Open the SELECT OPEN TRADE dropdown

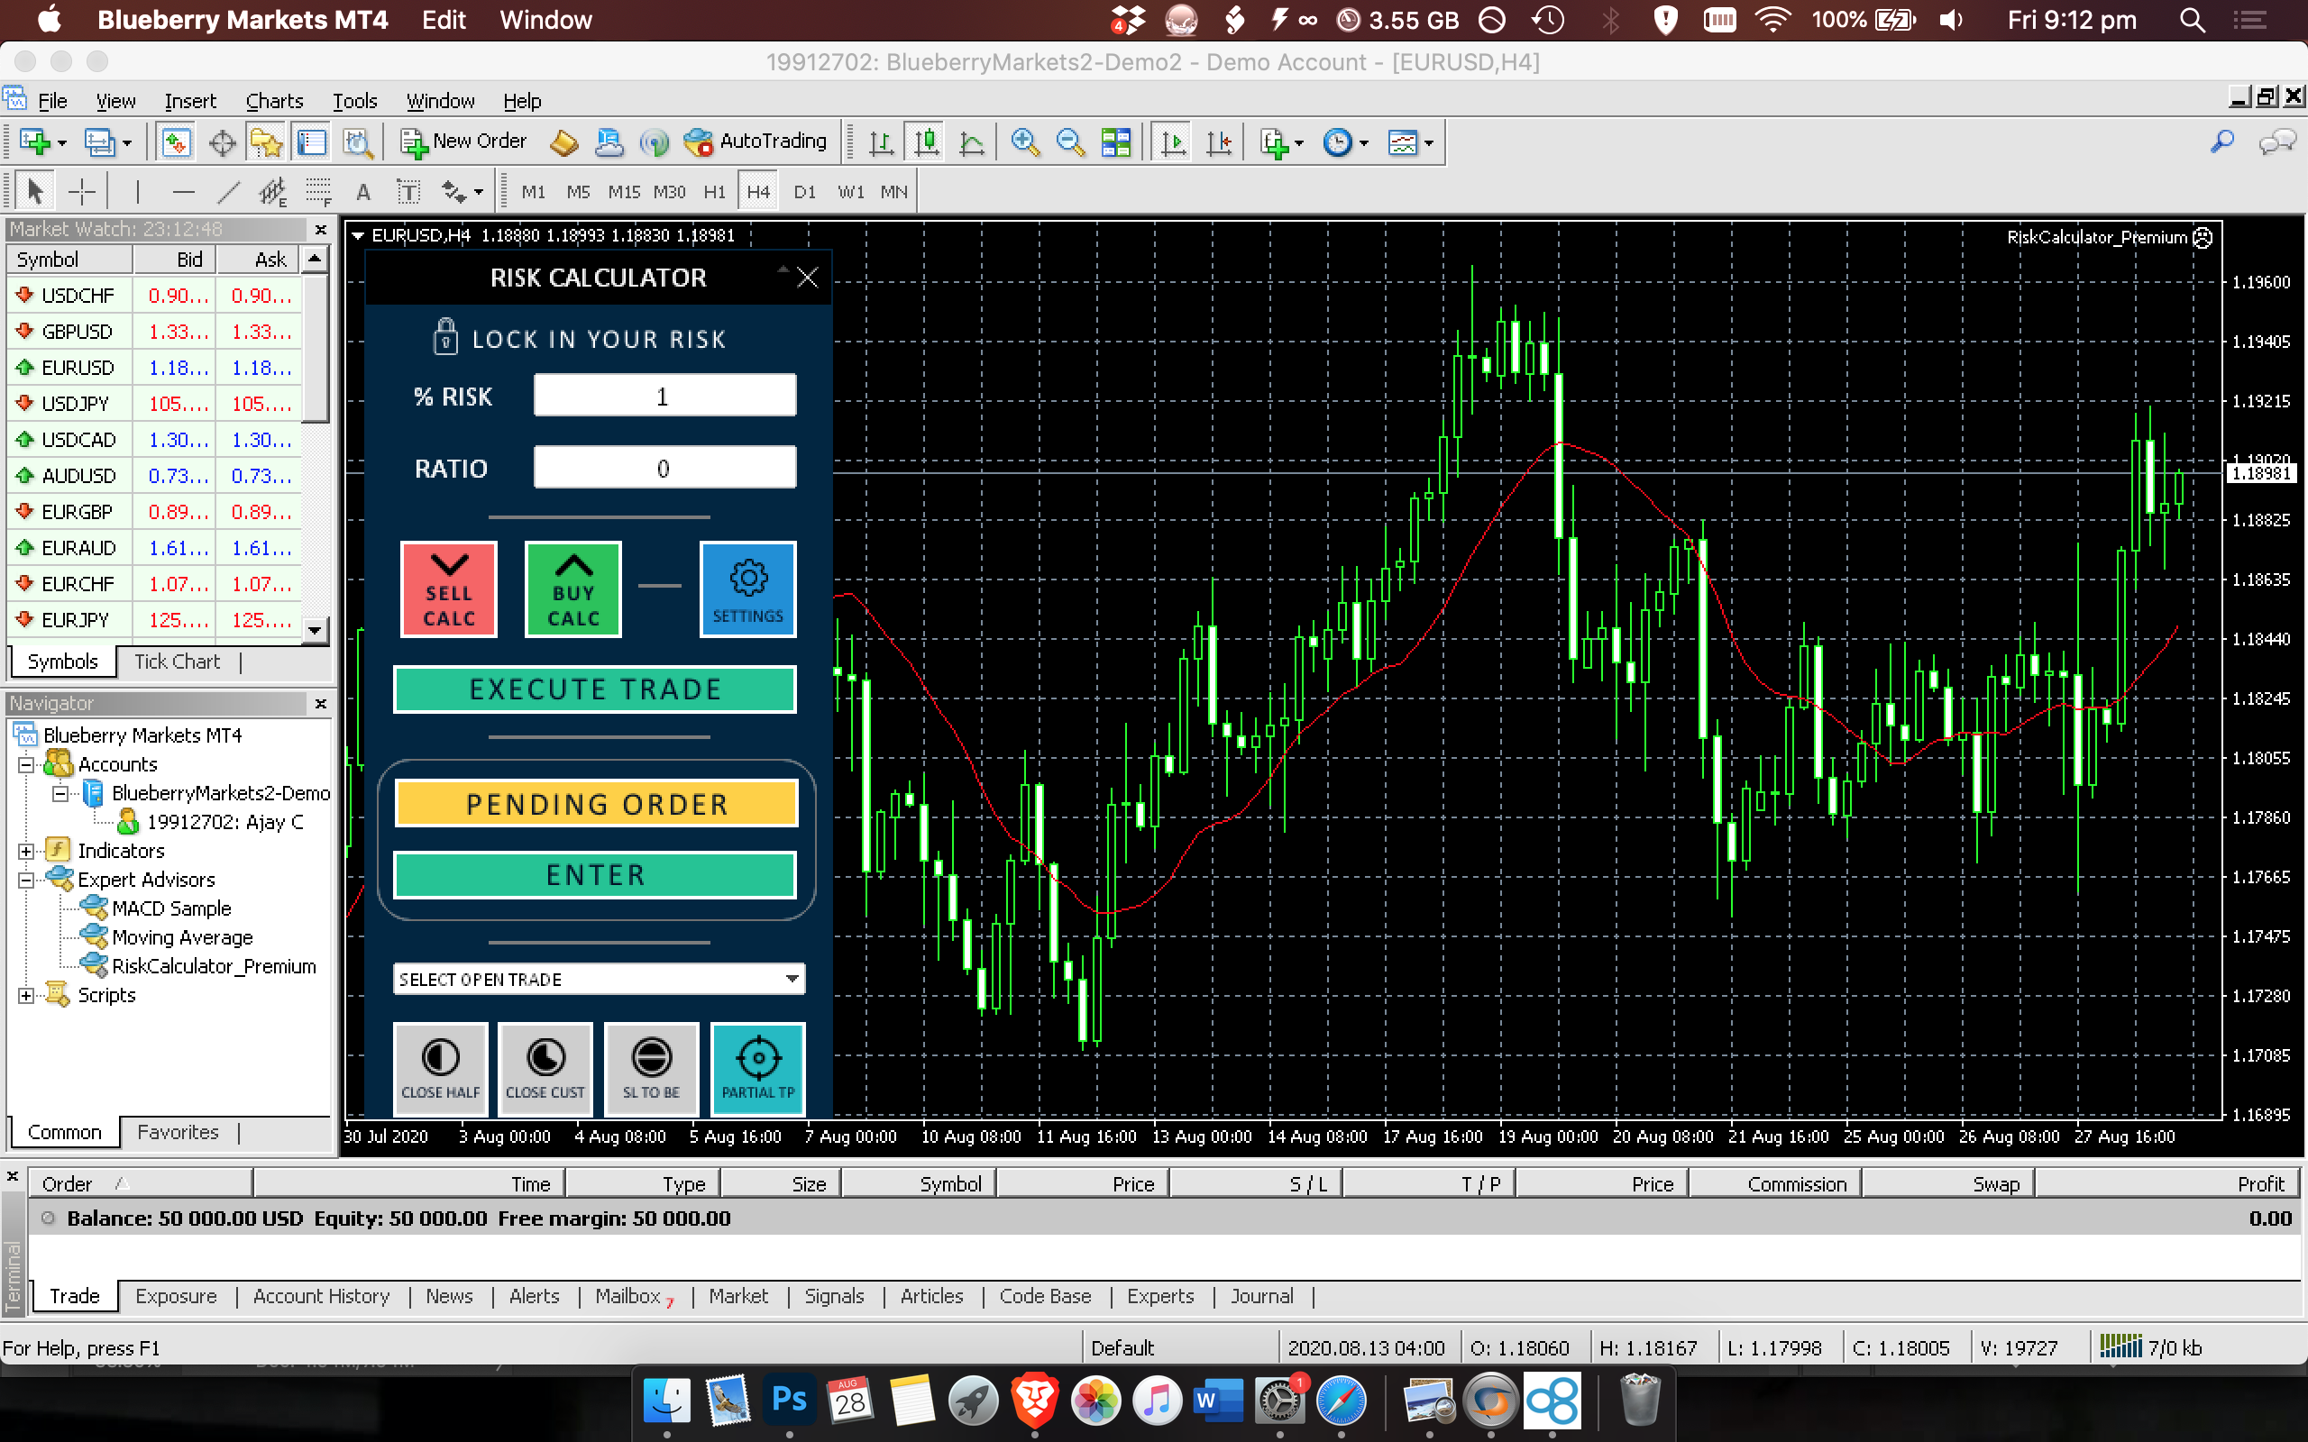tap(599, 980)
